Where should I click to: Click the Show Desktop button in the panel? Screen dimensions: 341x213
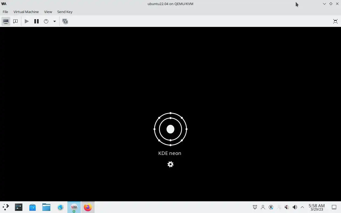(334, 207)
